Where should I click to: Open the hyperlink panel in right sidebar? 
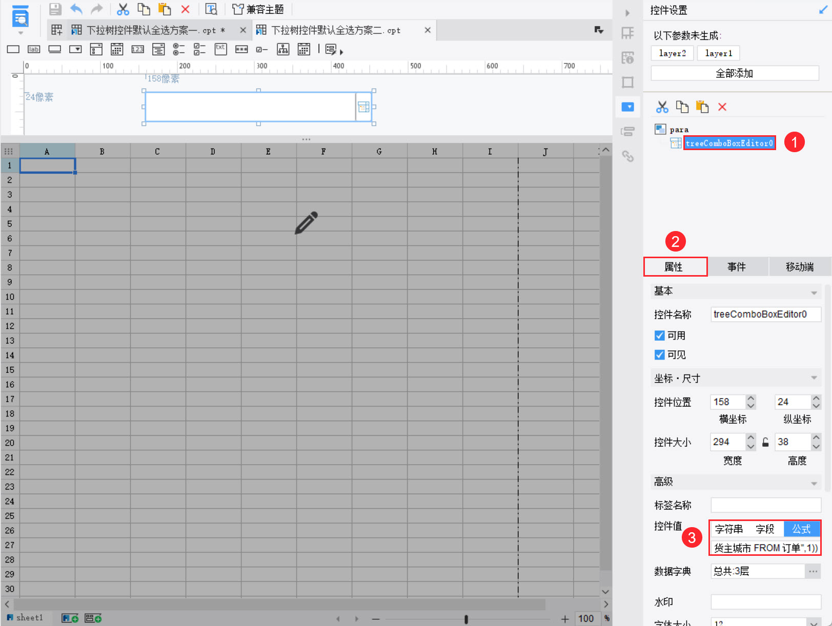tap(628, 156)
